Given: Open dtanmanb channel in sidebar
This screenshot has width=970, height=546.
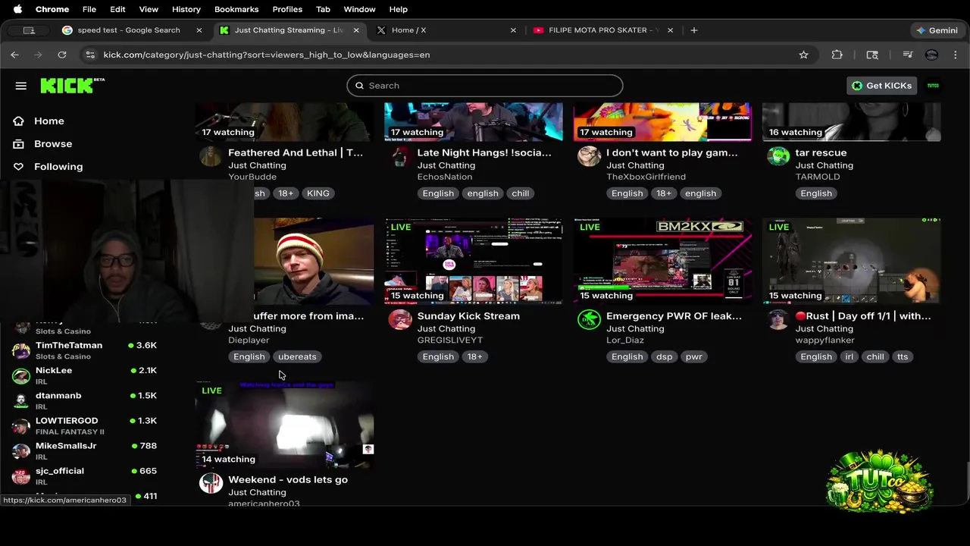Looking at the screenshot, I should pyautogui.click(x=85, y=400).
